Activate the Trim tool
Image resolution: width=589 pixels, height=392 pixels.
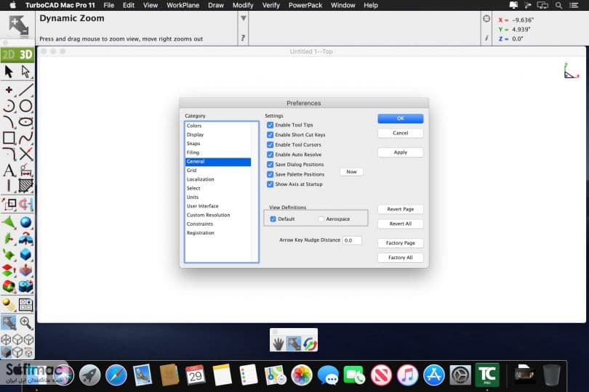(25, 154)
